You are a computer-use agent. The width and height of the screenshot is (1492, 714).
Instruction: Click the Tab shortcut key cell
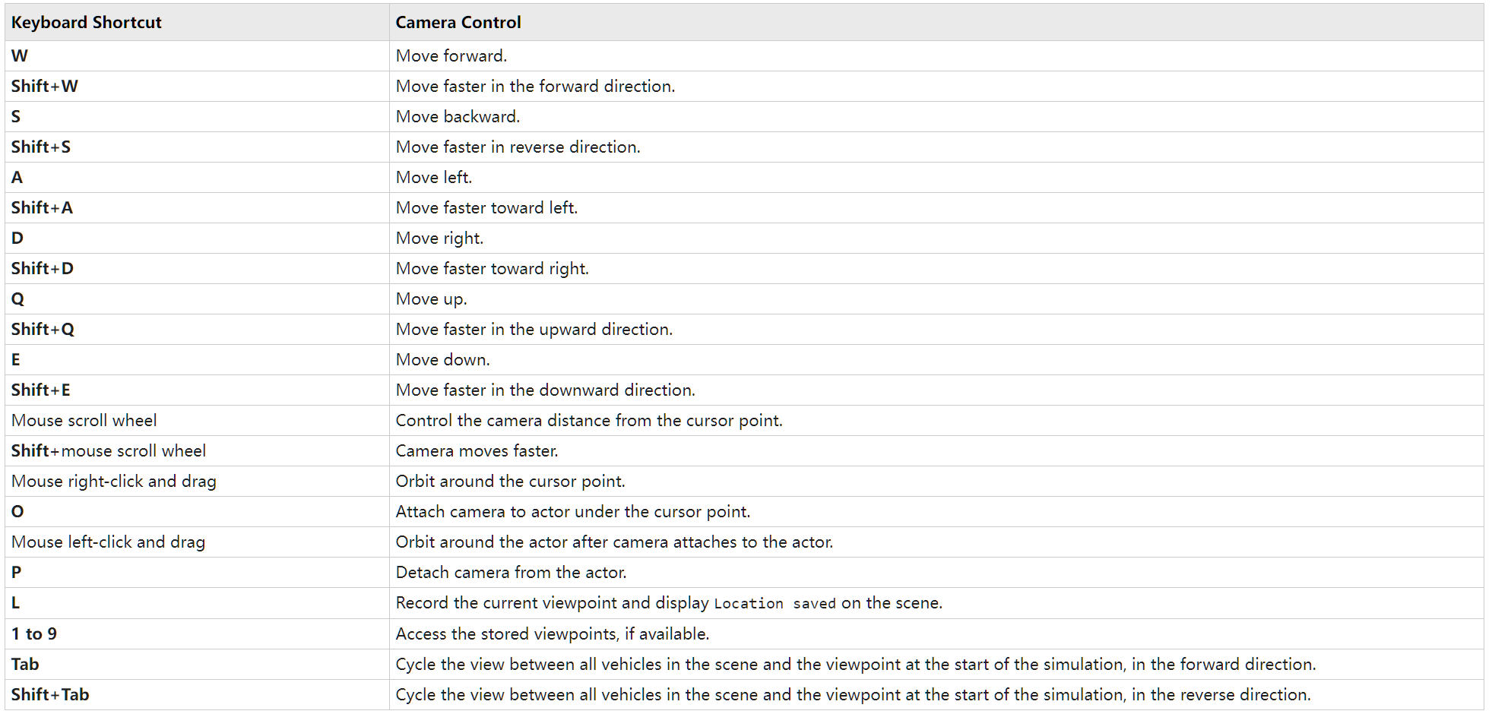25,665
